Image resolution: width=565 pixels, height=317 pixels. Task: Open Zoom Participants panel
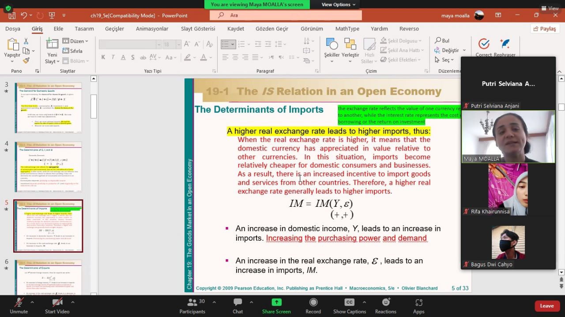coord(192,306)
